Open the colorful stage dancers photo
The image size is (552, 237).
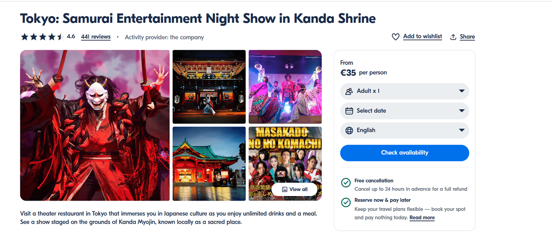click(x=285, y=87)
